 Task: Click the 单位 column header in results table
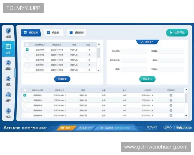[x=124, y=90]
